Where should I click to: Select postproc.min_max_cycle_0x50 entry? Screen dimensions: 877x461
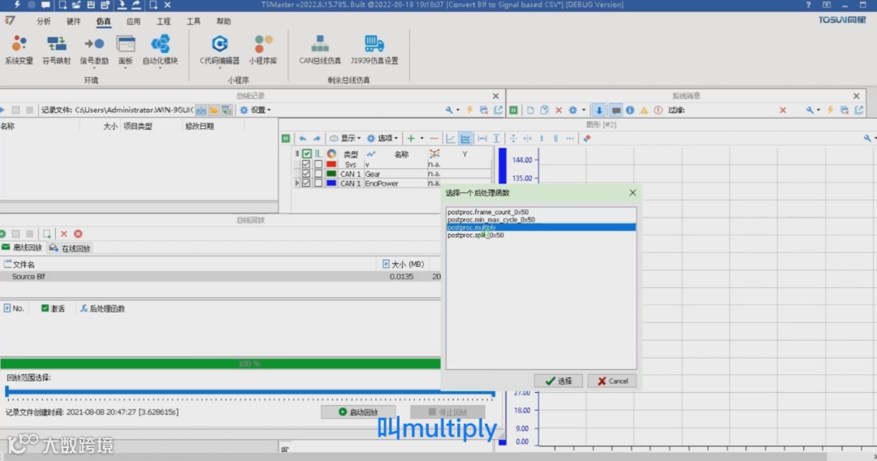(542, 220)
